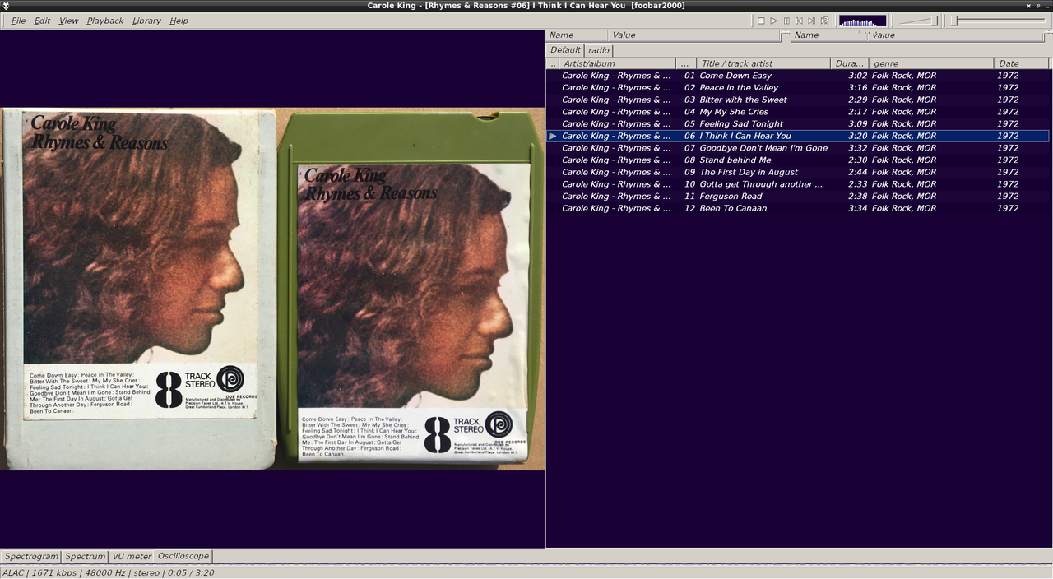The width and height of the screenshot is (1053, 579).
Task: Open the Library menu
Action: click(146, 21)
